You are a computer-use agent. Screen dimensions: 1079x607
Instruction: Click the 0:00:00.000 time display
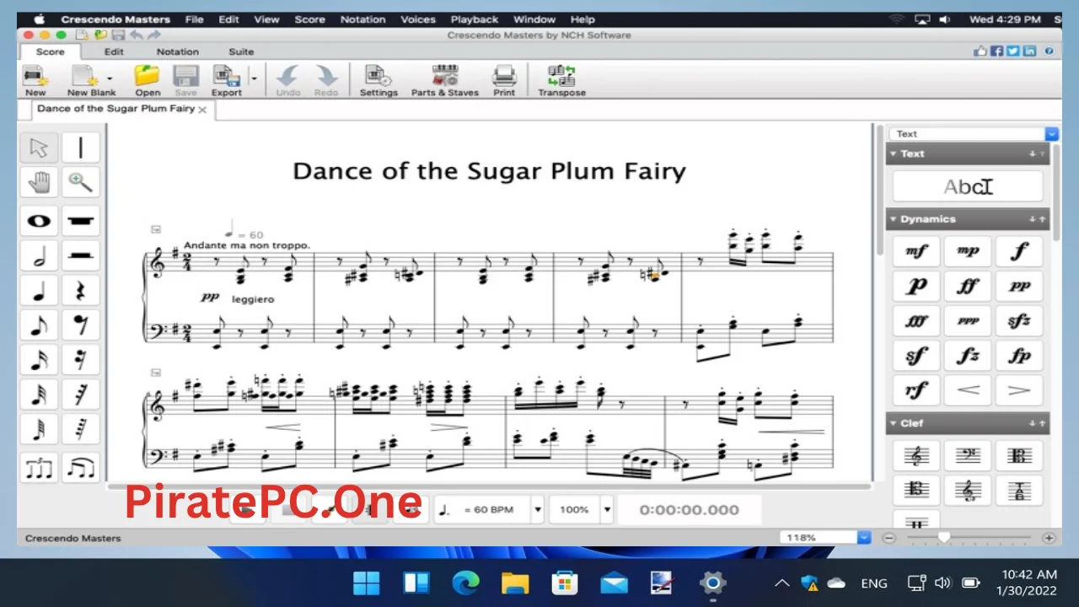click(689, 509)
